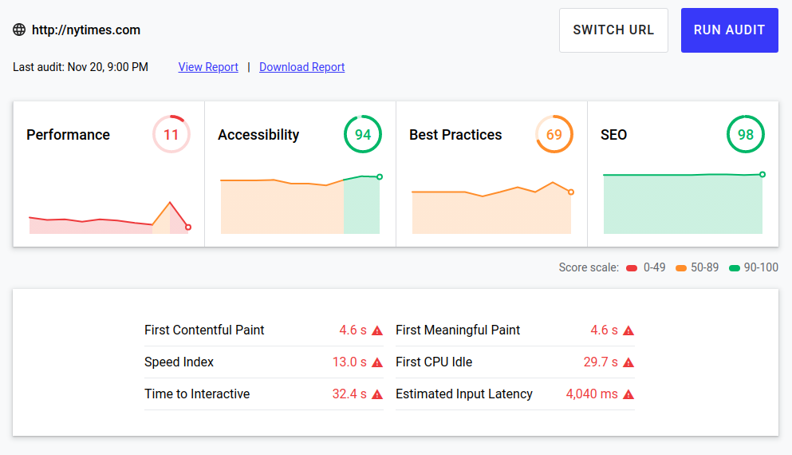Click the orange peak on Performance trend chart
The width and height of the screenshot is (792, 455).
pos(170,203)
